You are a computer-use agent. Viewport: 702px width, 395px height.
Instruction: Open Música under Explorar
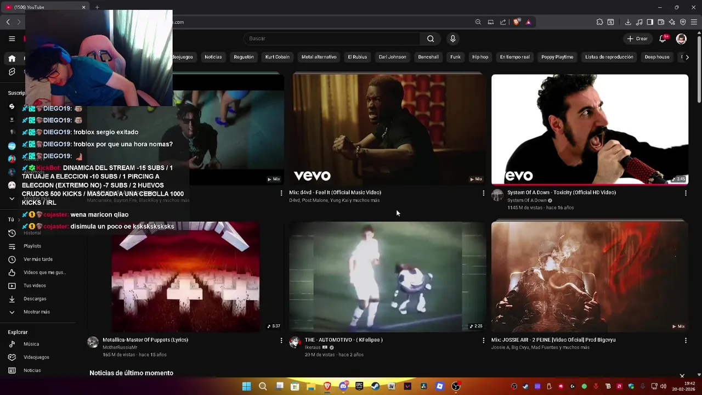coord(31,344)
